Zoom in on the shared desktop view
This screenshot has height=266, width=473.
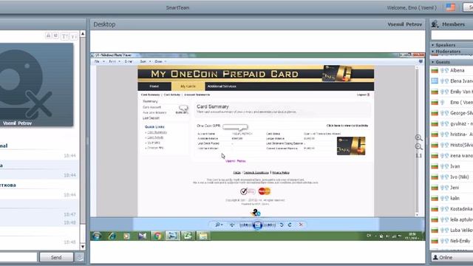point(419,138)
